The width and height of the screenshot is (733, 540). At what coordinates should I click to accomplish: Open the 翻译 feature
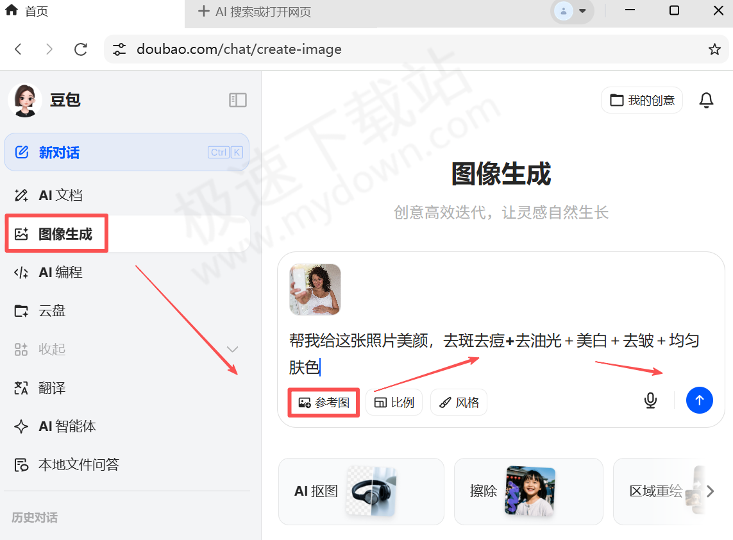tap(53, 387)
